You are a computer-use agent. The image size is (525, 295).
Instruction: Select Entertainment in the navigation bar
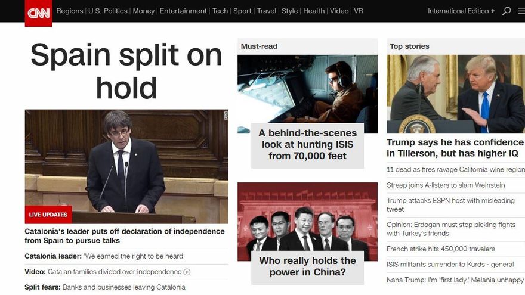(183, 11)
